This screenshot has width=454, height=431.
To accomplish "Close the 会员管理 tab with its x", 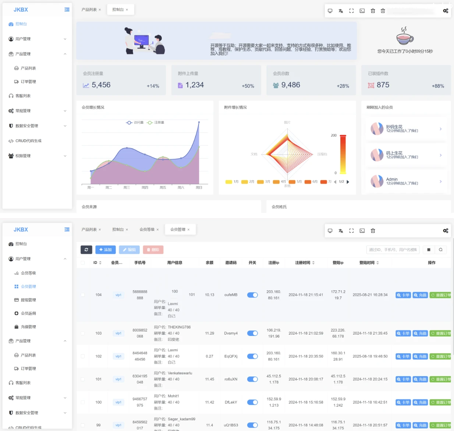I will click(188, 229).
